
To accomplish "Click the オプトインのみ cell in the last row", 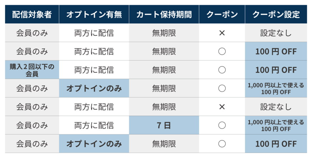I will tap(94, 144).
